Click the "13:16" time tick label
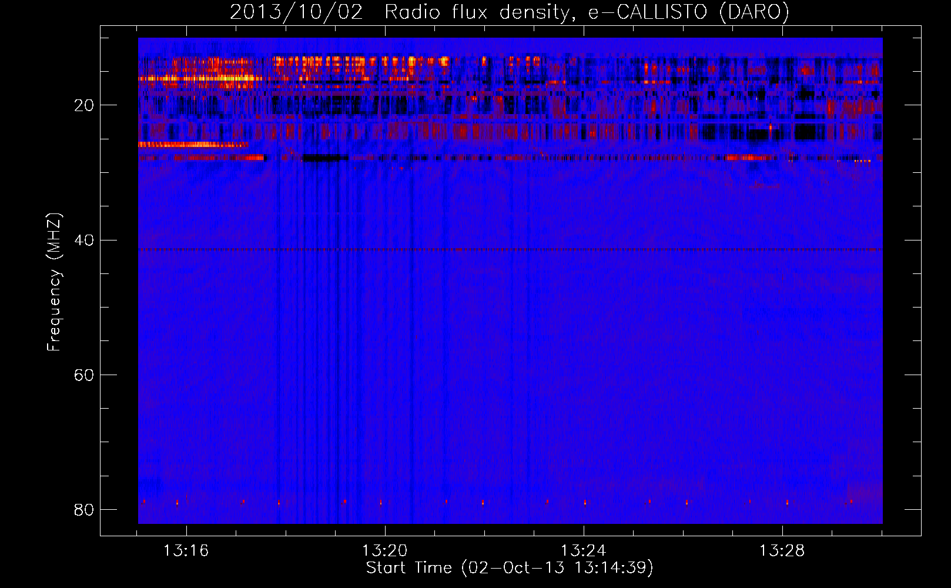951x588 pixels. (x=186, y=551)
